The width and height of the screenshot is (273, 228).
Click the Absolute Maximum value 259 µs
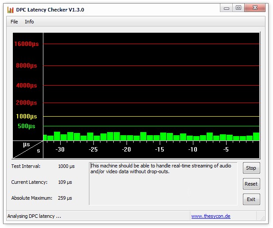point(65,198)
